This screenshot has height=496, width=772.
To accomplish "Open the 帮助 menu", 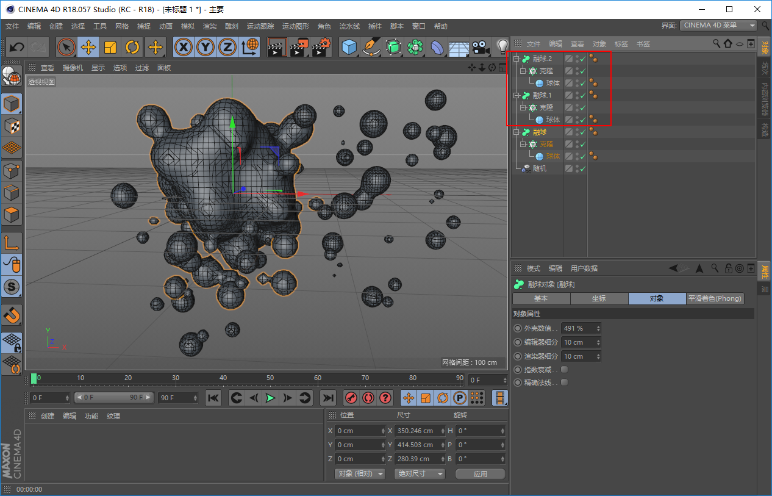I will (x=440, y=26).
